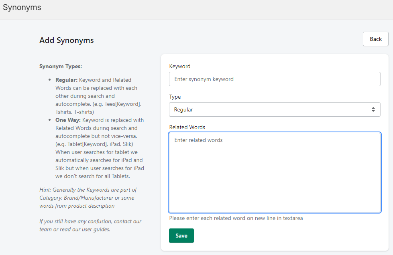The image size is (393, 255).
Task: Click inside the Related Words textarea
Action: tap(275, 172)
